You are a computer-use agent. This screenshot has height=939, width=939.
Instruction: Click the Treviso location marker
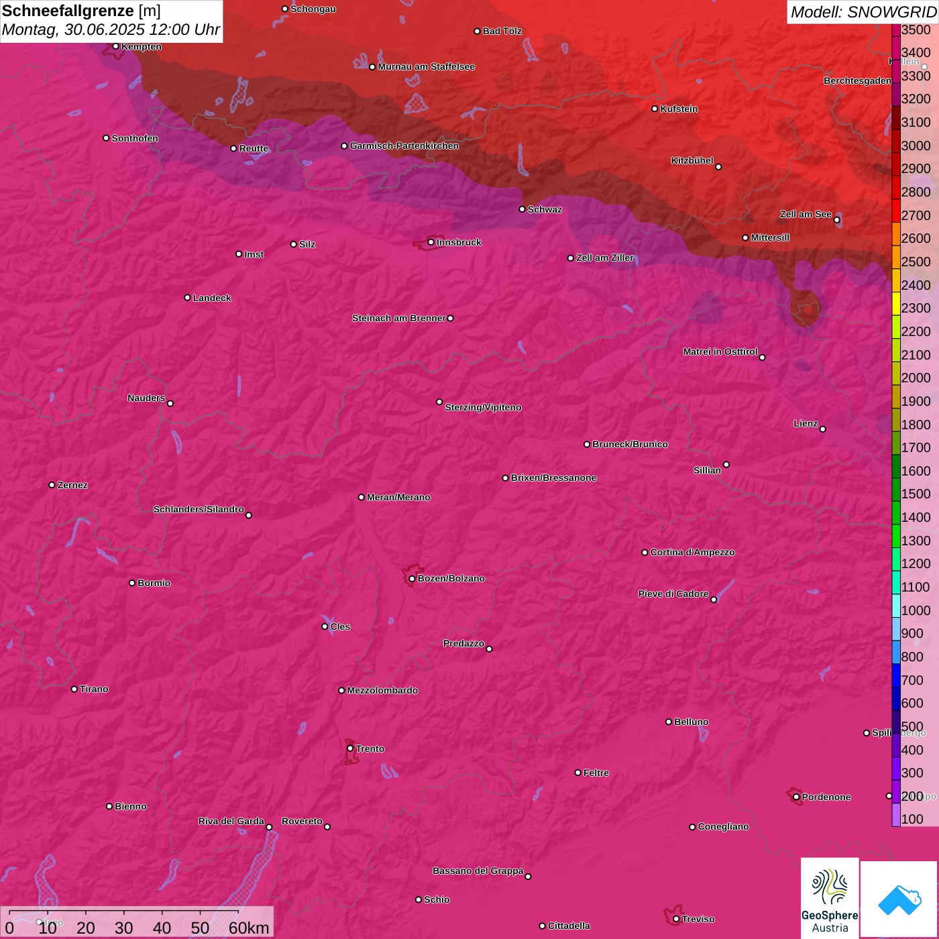pos(676,919)
